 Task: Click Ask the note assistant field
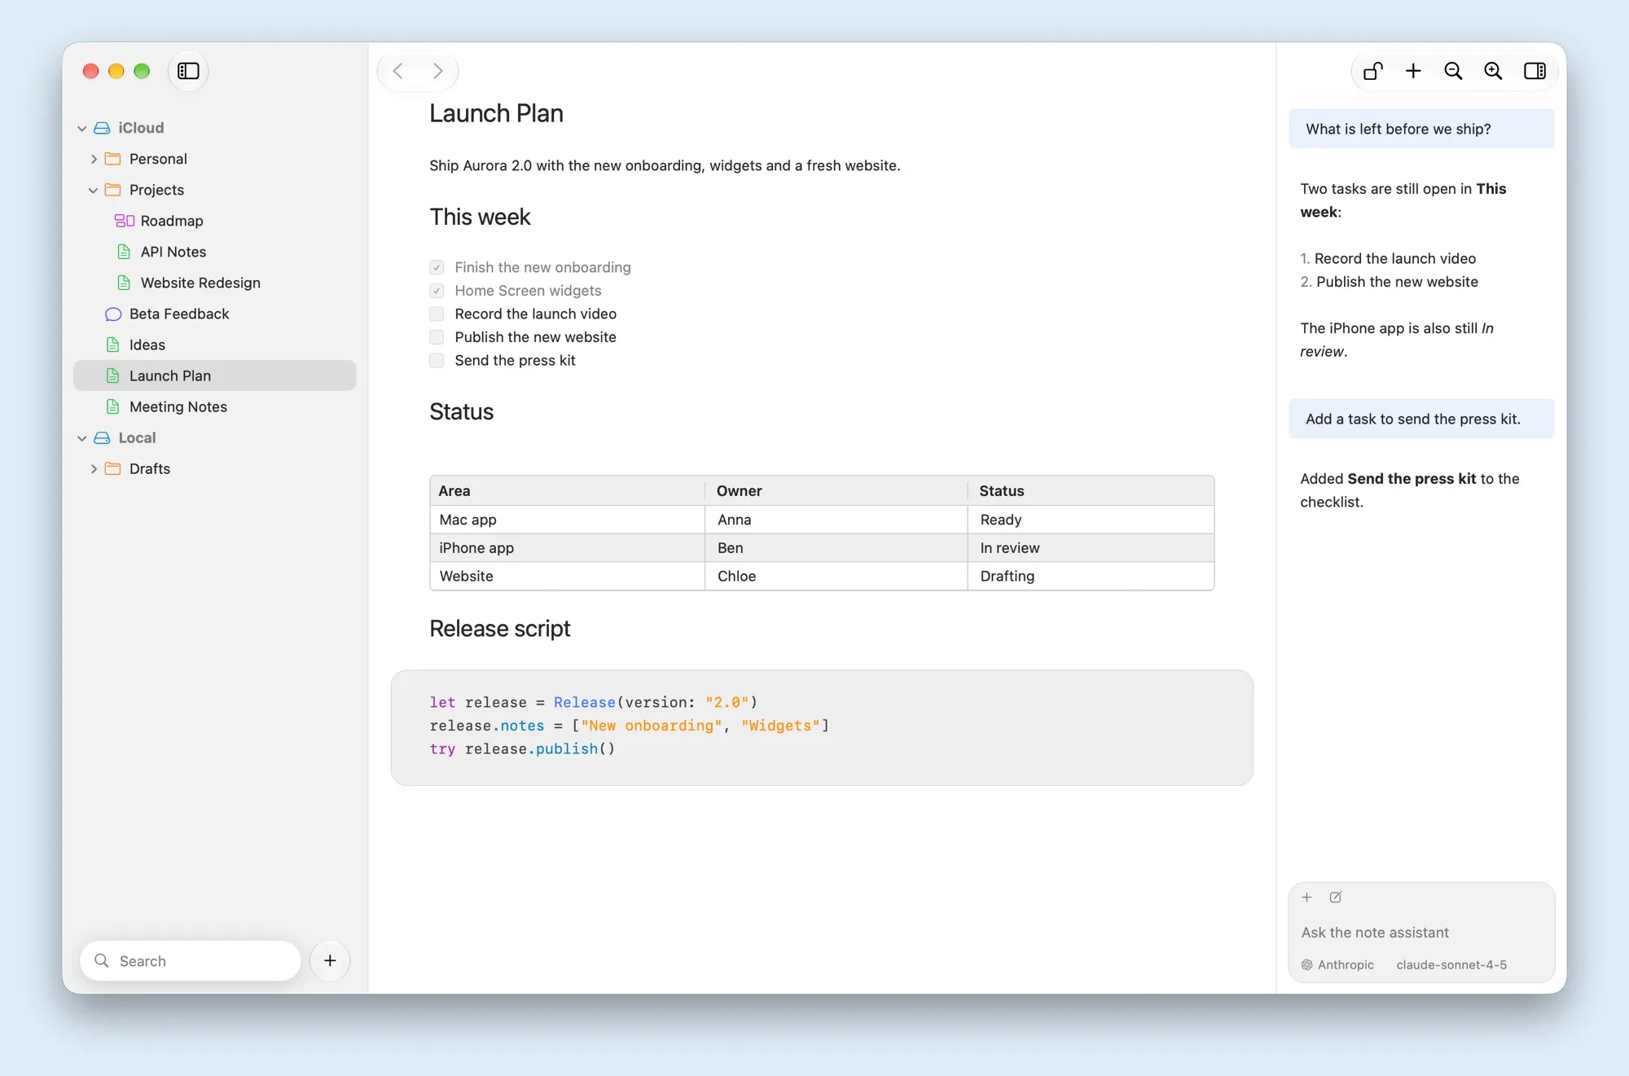pyautogui.click(x=1421, y=932)
